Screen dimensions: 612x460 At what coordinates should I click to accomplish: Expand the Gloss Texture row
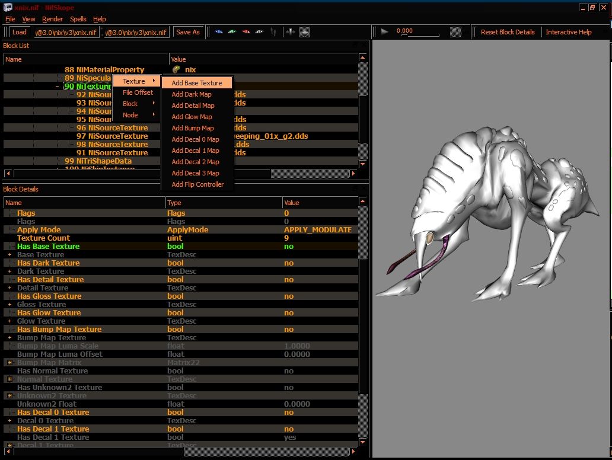click(9, 304)
